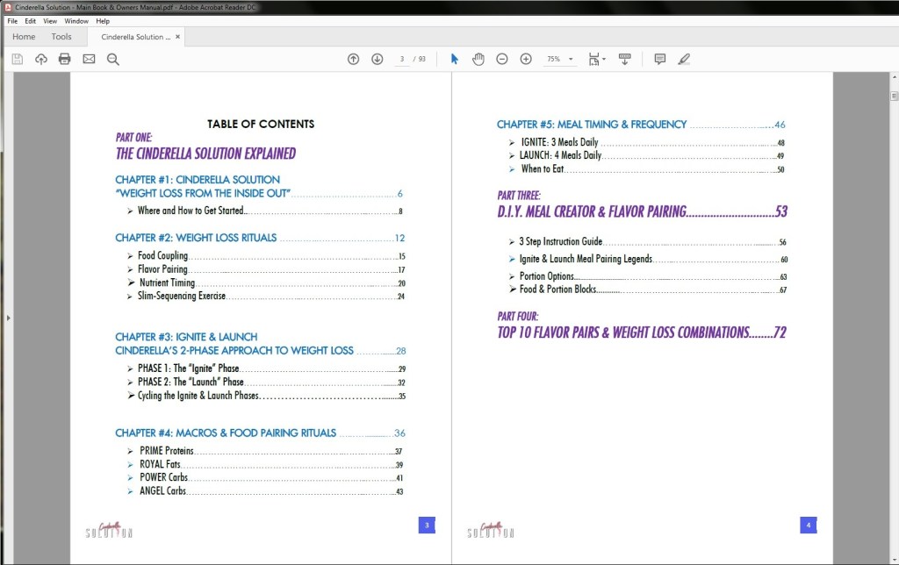Click the upload to cloud icon
Image resolution: width=899 pixels, height=565 pixels.
[40, 59]
